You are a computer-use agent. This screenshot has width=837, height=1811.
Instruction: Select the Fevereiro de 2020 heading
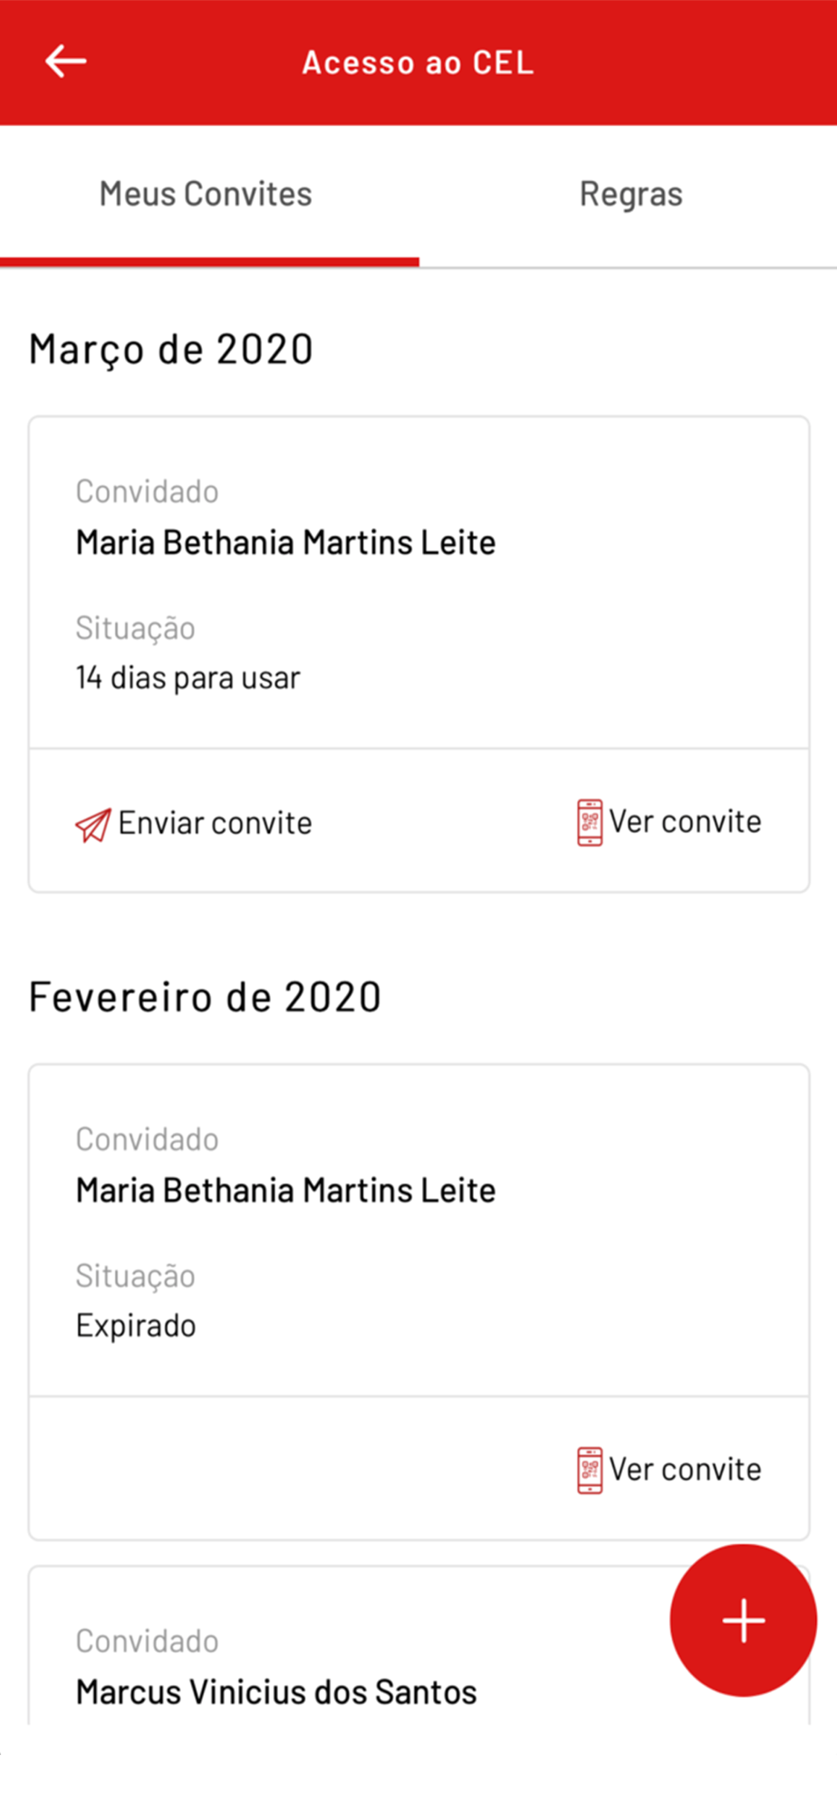pos(205,997)
